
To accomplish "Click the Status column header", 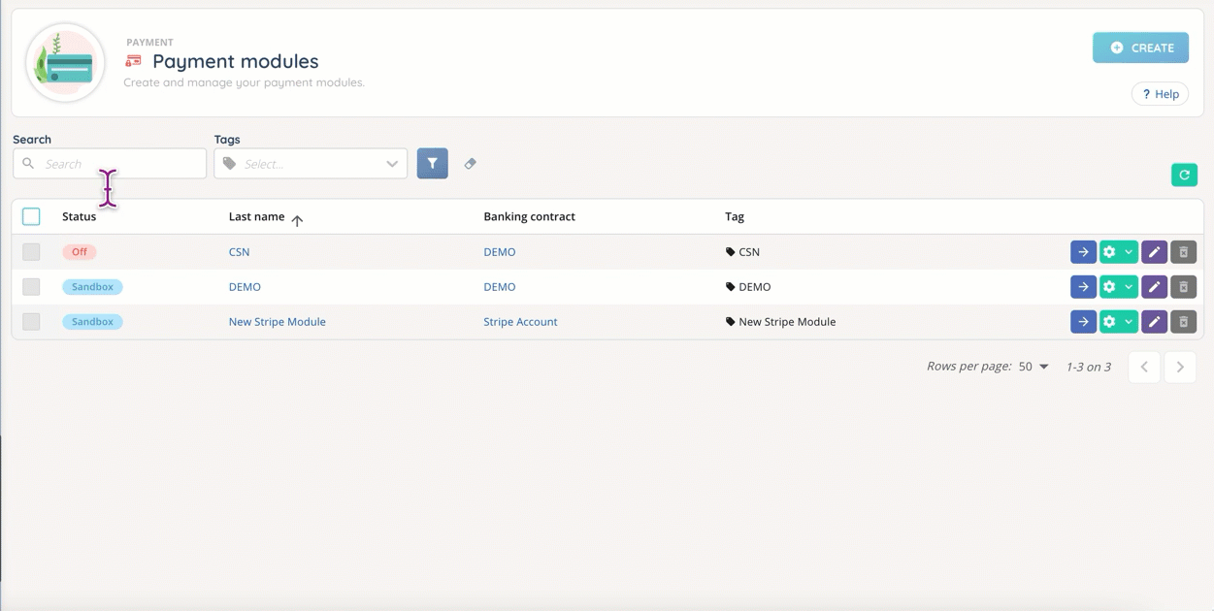I will pos(79,217).
